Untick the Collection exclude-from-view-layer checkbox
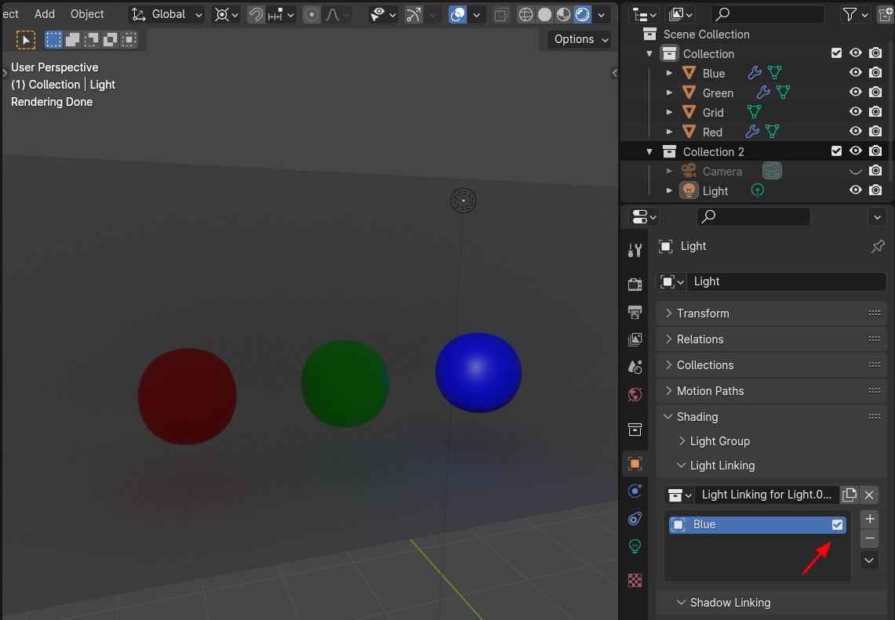 tap(836, 53)
